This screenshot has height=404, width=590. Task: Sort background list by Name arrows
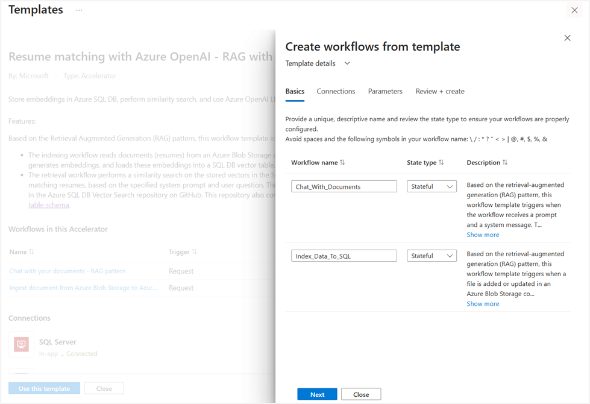point(31,251)
